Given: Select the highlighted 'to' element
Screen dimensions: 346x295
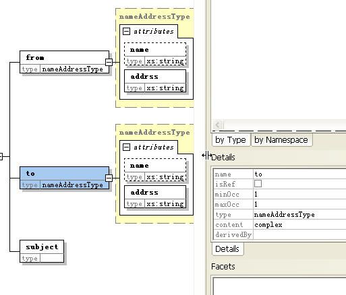Looking at the screenshot, I should pyautogui.click(x=64, y=178).
